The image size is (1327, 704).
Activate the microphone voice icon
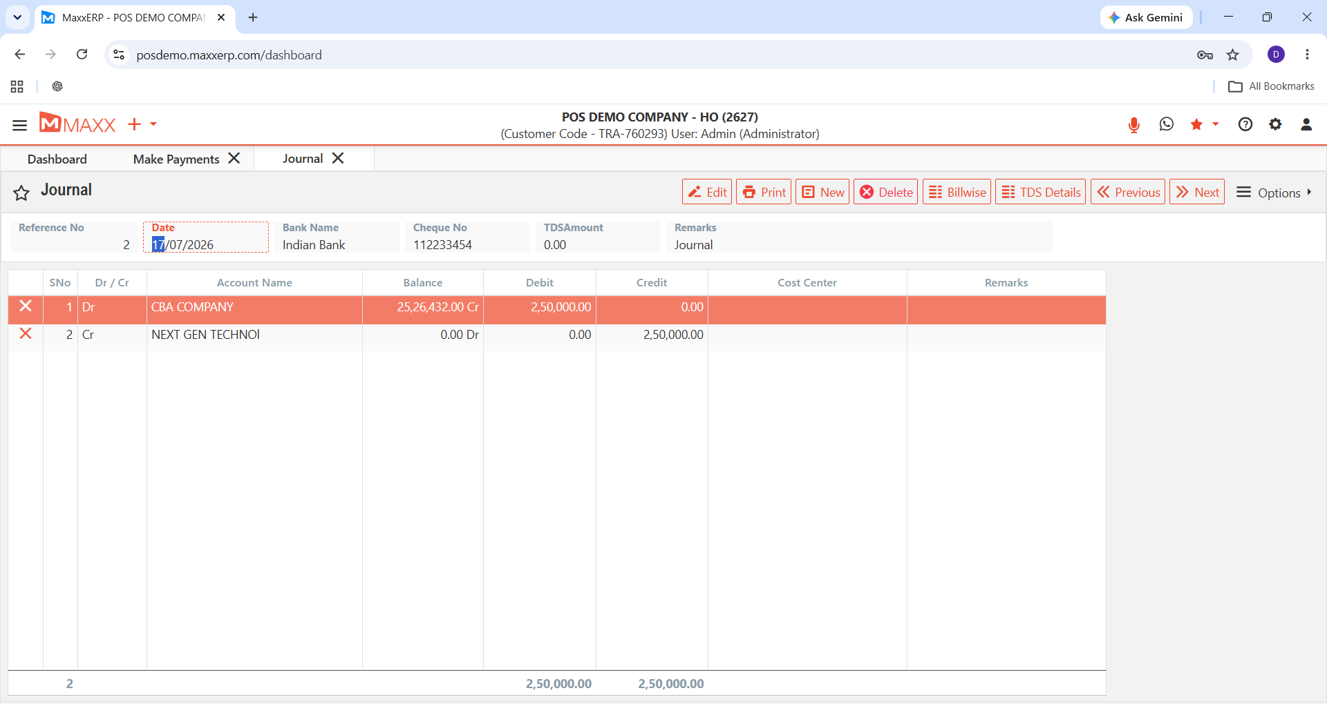pos(1133,125)
